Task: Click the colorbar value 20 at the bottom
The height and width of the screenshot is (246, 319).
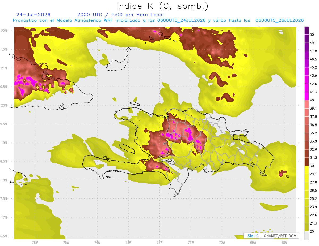Action: coord(313,231)
